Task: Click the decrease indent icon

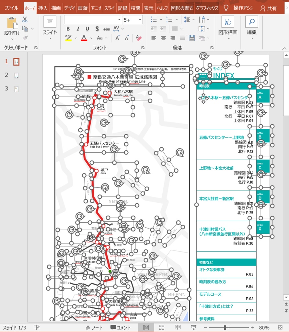Action: 154,29
